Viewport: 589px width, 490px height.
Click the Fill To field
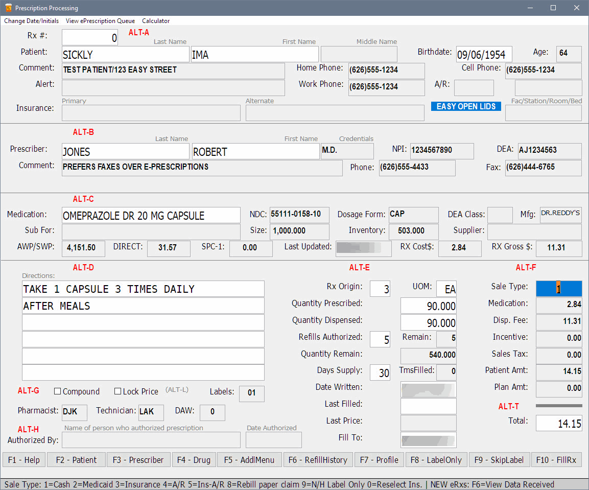(x=428, y=439)
